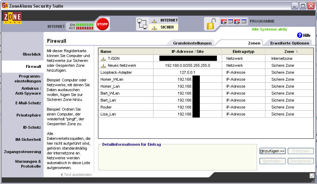317x184 pixels.
Task: Select Firewall in the sidebar
Action: [x=33, y=66]
